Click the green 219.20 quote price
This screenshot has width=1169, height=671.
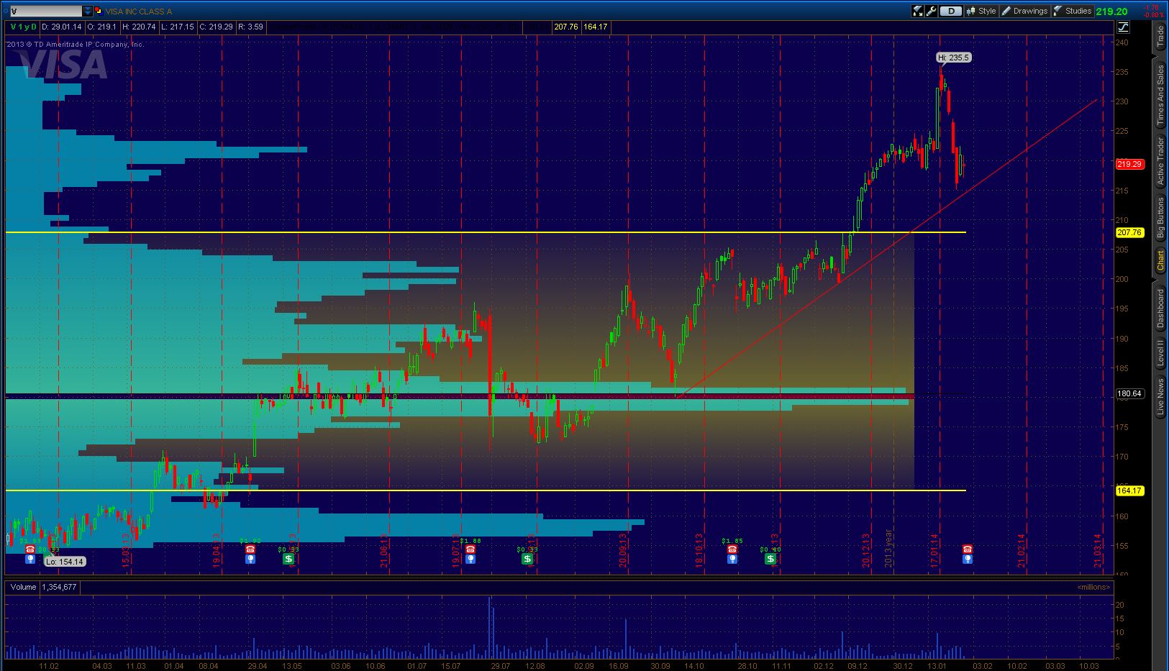coord(1112,12)
